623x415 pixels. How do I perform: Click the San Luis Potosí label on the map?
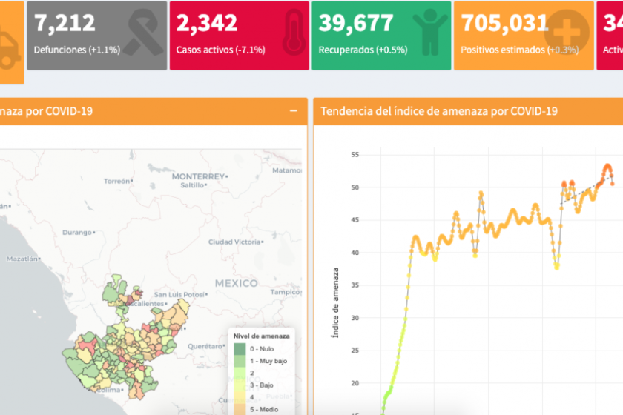tap(179, 295)
